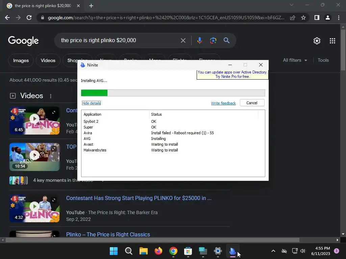Open Plinko Price is Right Classics link

pos(108,234)
